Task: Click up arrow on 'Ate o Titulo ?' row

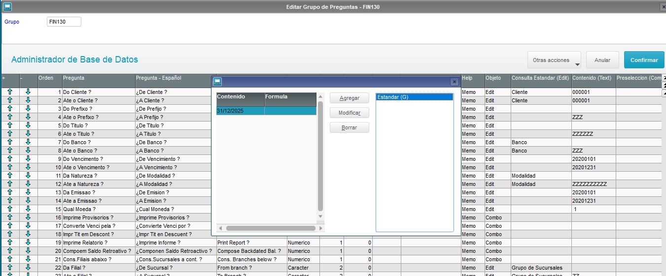Action: coord(9,134)
